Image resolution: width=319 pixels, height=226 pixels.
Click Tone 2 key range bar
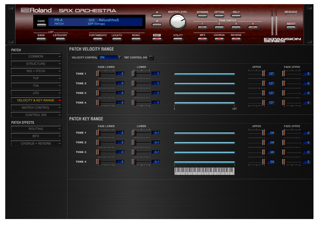(x=204, y=143)
